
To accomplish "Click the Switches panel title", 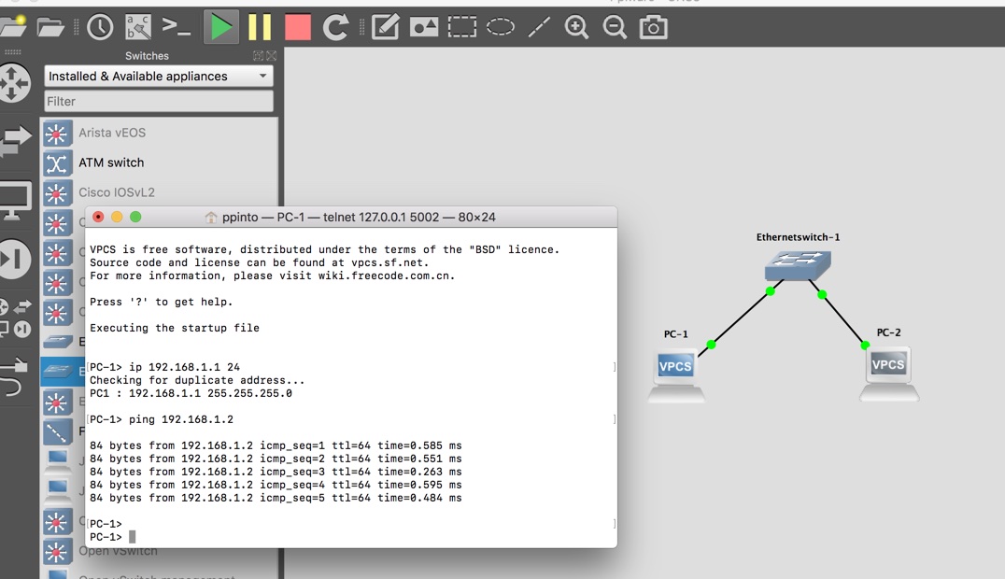I will (x=147, y=56).
